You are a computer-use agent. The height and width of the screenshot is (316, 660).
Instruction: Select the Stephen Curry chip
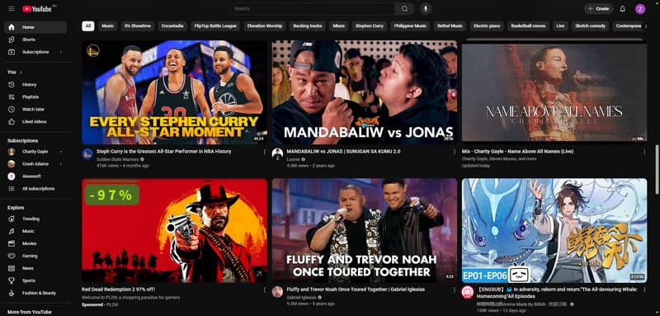click(x=369, y=26)
